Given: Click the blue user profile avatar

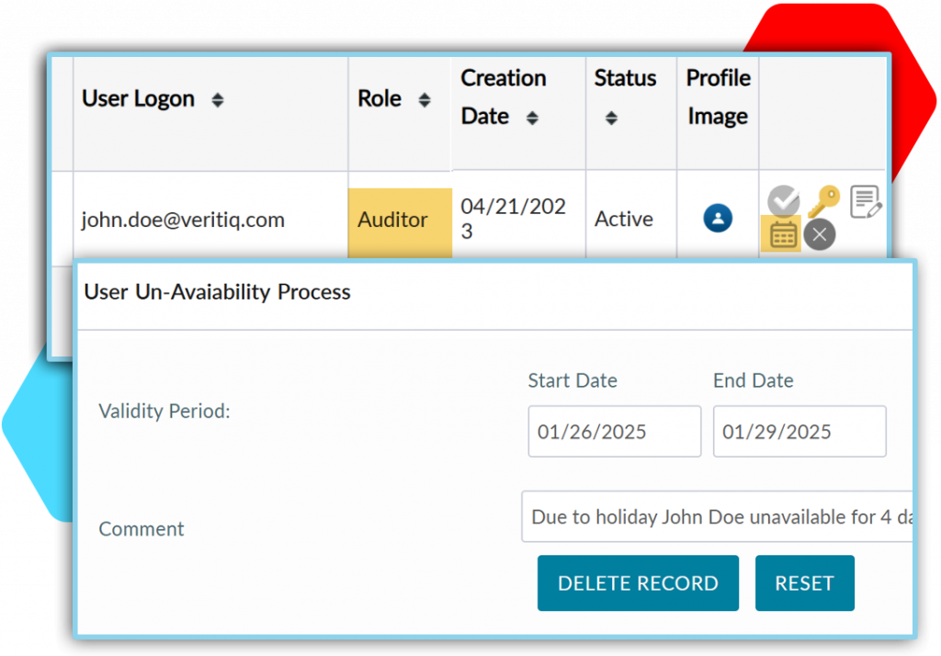Looking at the screenshot, I should coord(718,219).
